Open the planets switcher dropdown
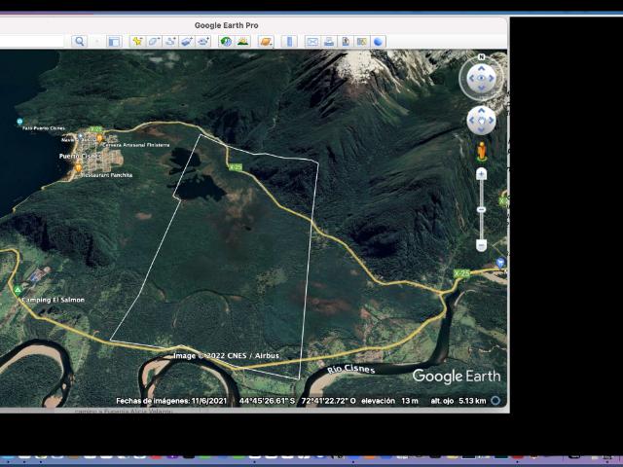Screen dimensions: 623x467 coord(266,41)
